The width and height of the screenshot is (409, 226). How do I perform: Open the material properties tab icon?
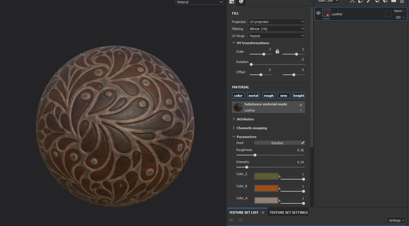pos(241,2)
